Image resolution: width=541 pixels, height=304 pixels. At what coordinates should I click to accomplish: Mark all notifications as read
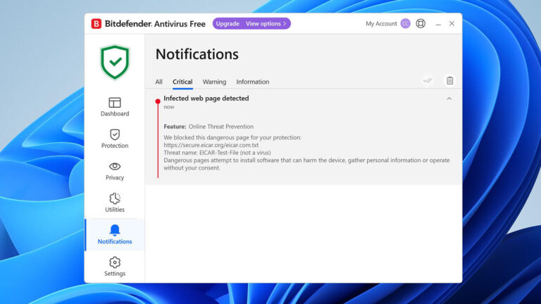428,80
